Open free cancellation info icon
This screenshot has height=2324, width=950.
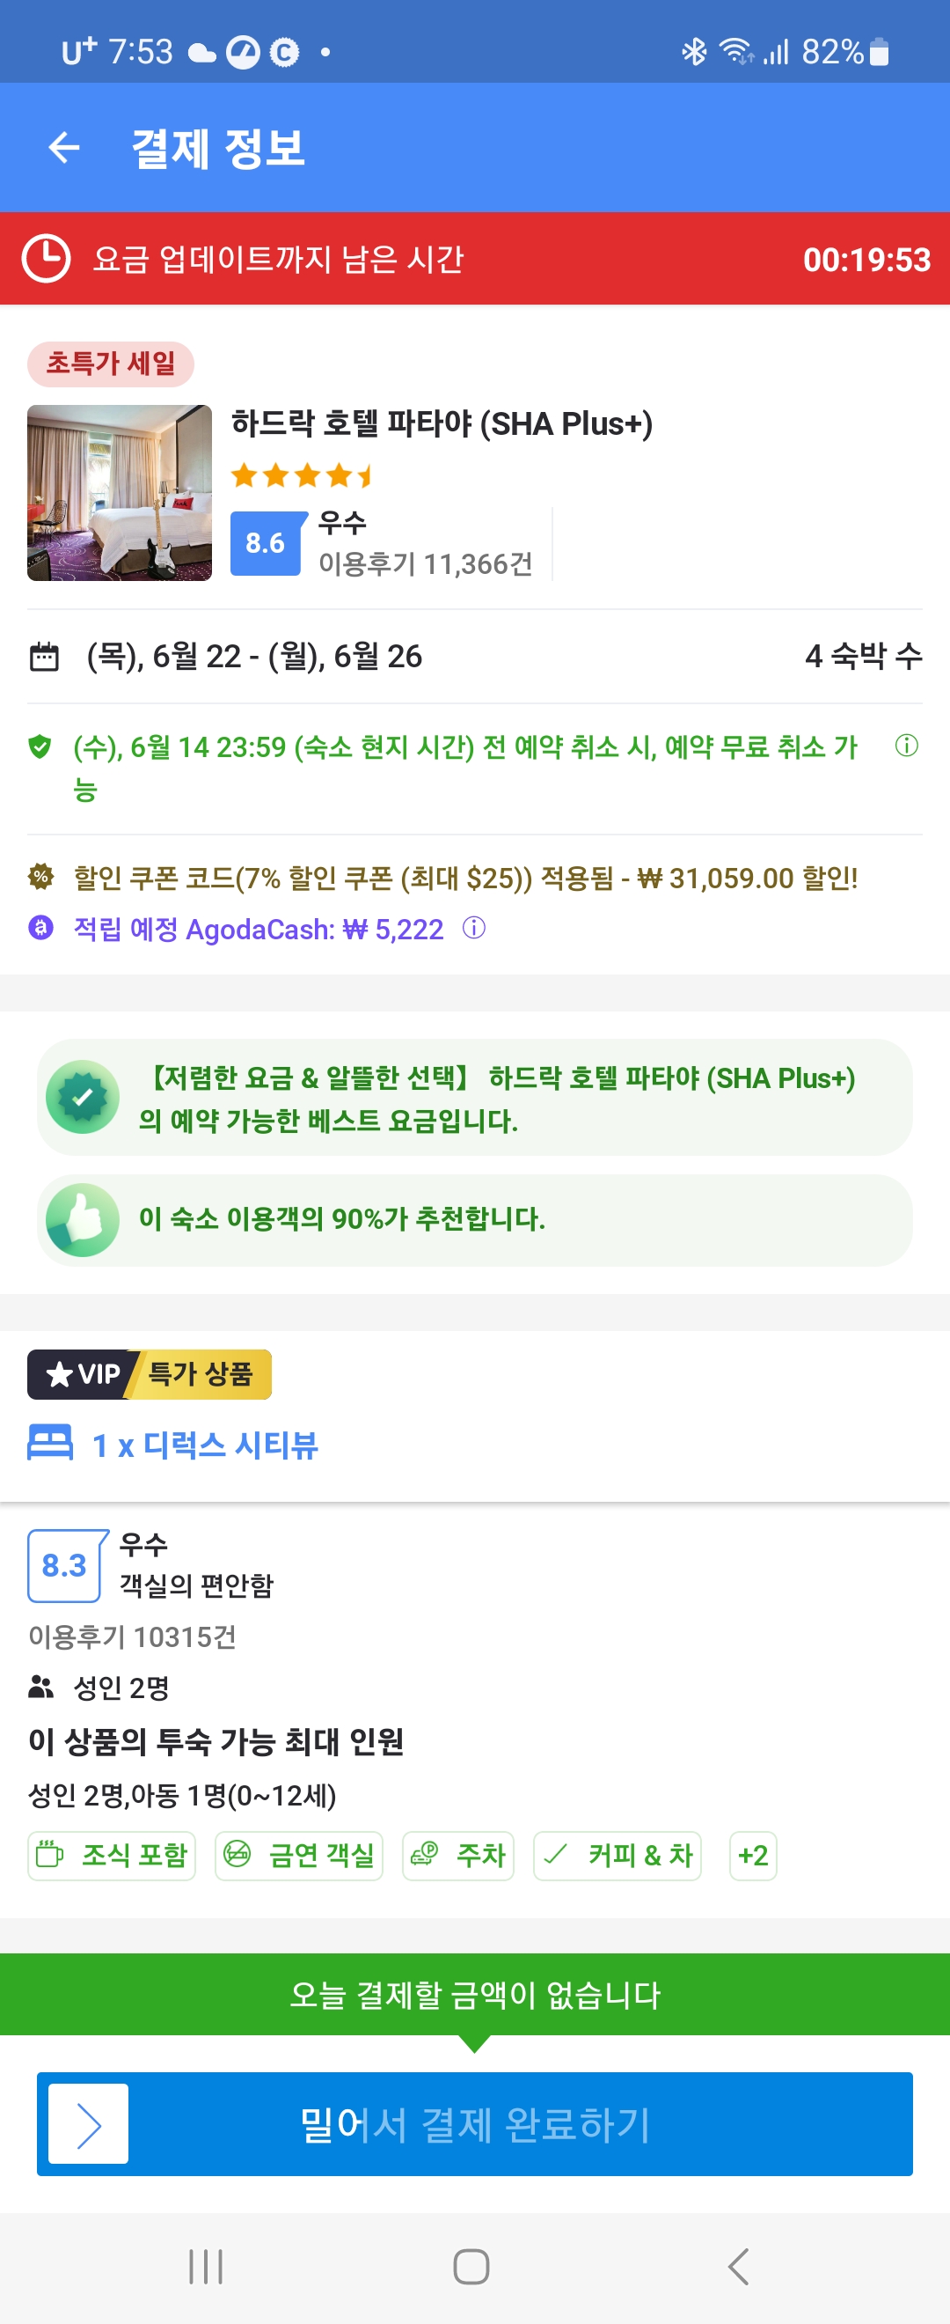(906, 746)
